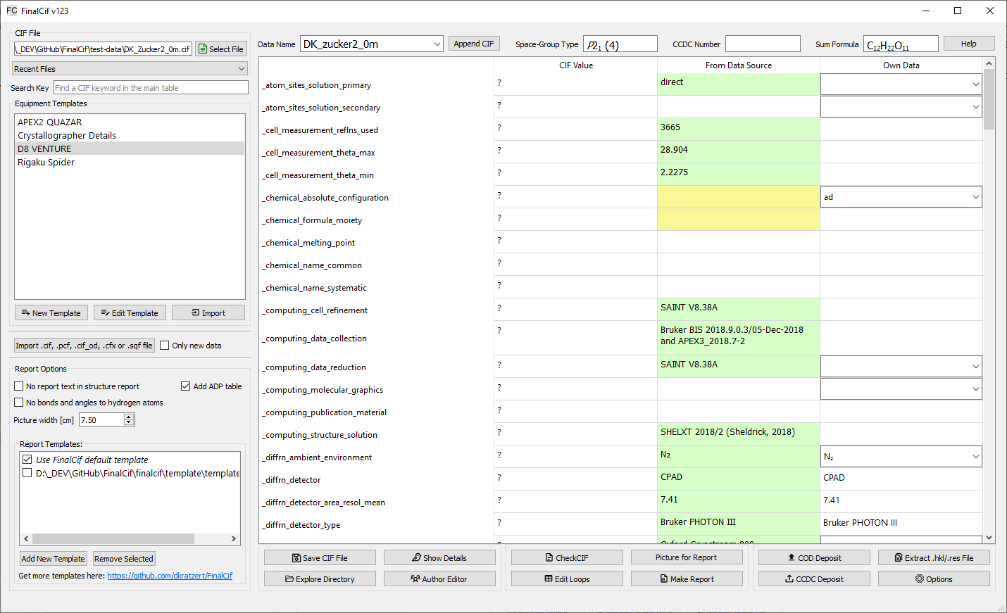
Task: Launch the Author Editor
Action: click(439, 579)
